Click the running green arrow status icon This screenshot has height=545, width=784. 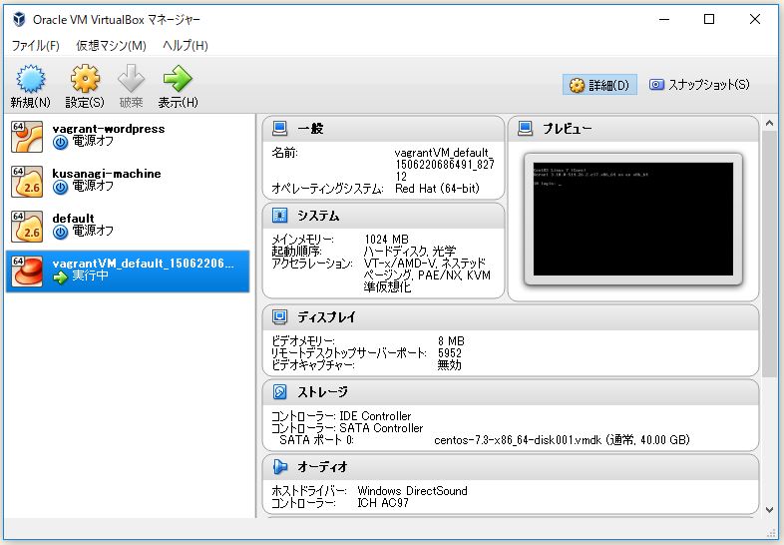click(x=61, y=276)
